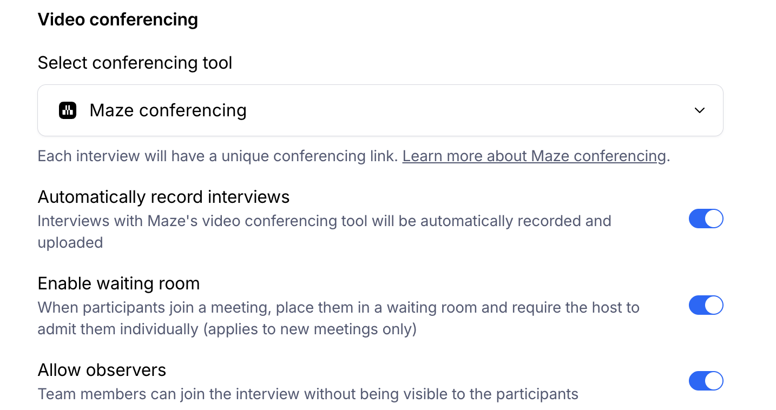
Task: Click the 'Maze conferencing' selected option text
Action: click(168, 110)
